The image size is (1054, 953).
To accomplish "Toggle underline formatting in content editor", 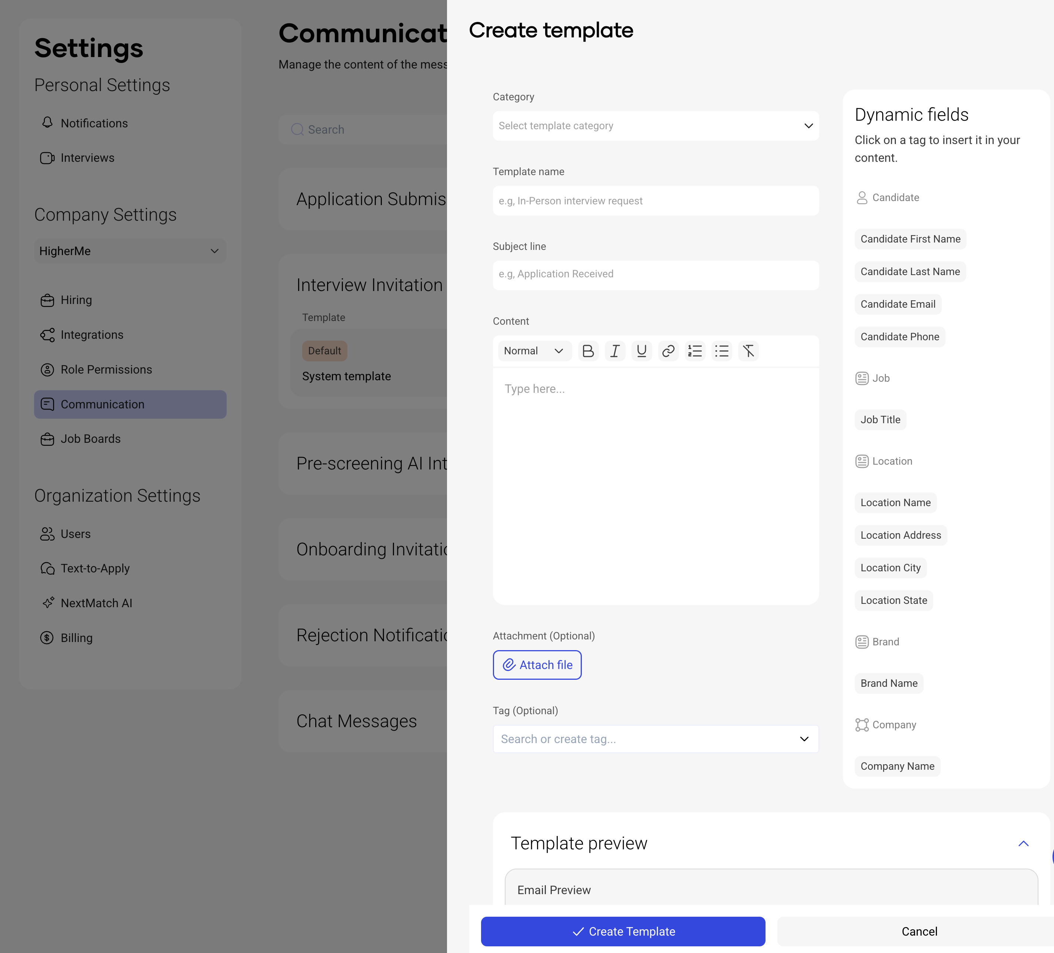I will click(641, 351).
